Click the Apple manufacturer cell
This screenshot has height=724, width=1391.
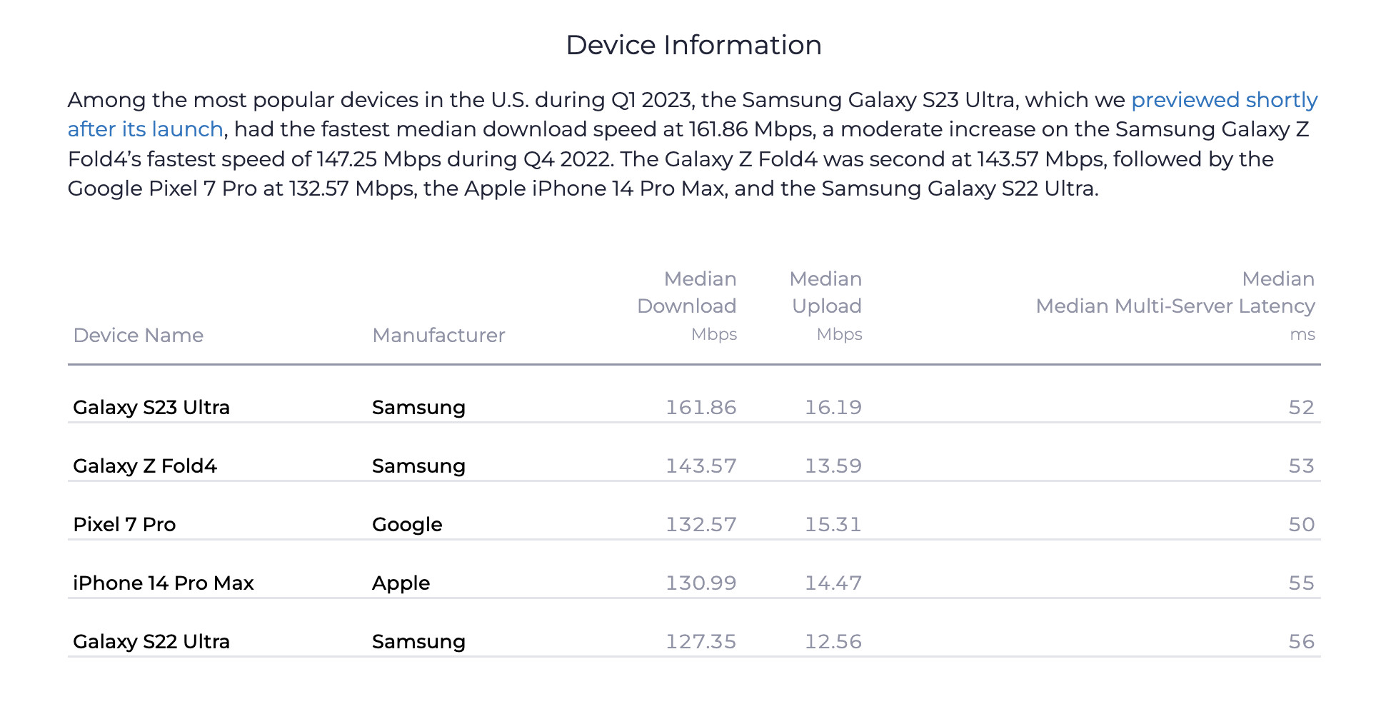click(x=401, y=583)
